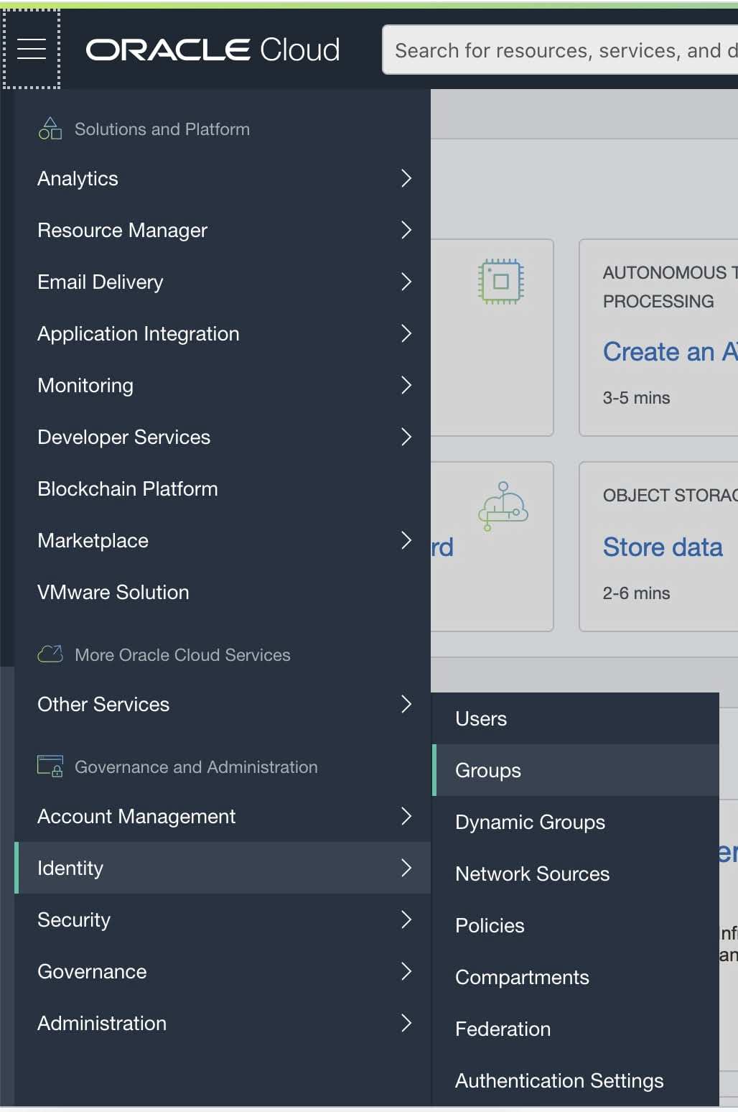Screen dimensions: 738x1112
Task: Click the Store data link
Action: 663,547
